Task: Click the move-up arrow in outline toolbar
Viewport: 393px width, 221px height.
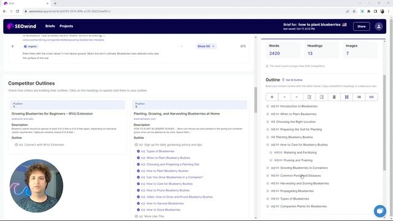Action: click(284, 97)
